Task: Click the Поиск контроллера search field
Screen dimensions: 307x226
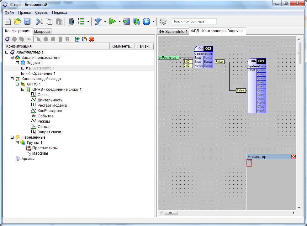Action: coord(194,22)
